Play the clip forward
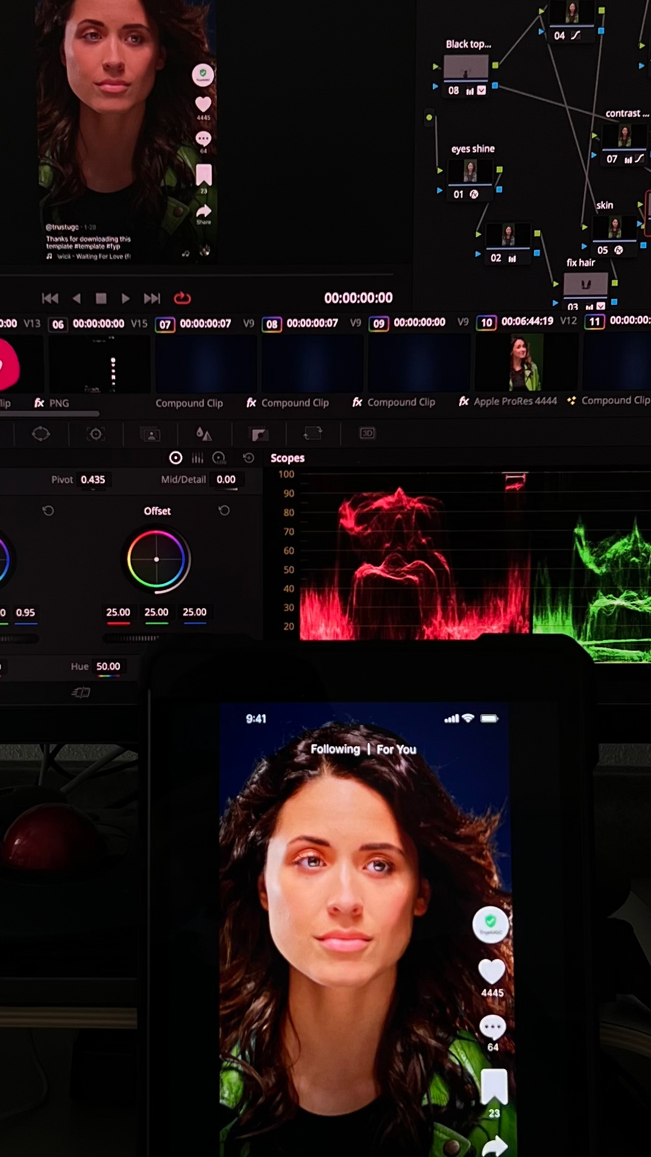 [125, 298]
